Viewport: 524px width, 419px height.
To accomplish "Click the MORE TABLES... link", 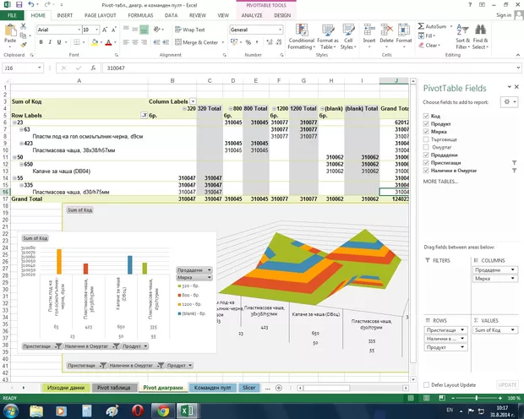I will pyautogui.click(x=442, y=182).
